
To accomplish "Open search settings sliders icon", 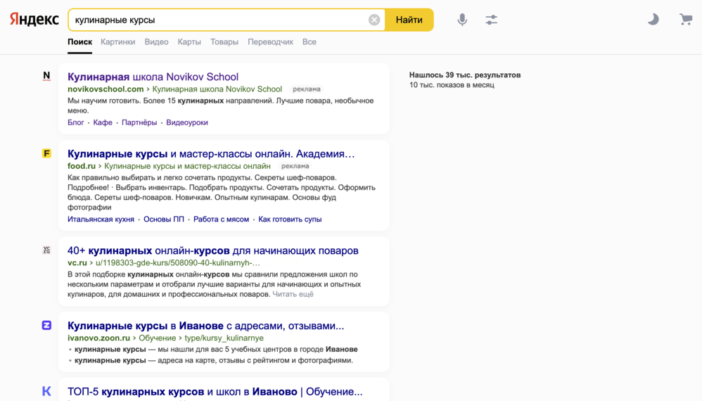I will (x=491, y=20).
